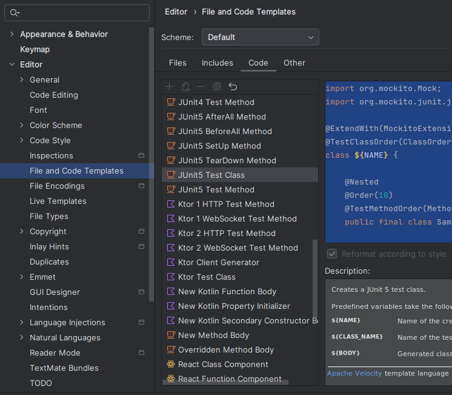Click the Copy Template icon

click(x=217, y=87)
